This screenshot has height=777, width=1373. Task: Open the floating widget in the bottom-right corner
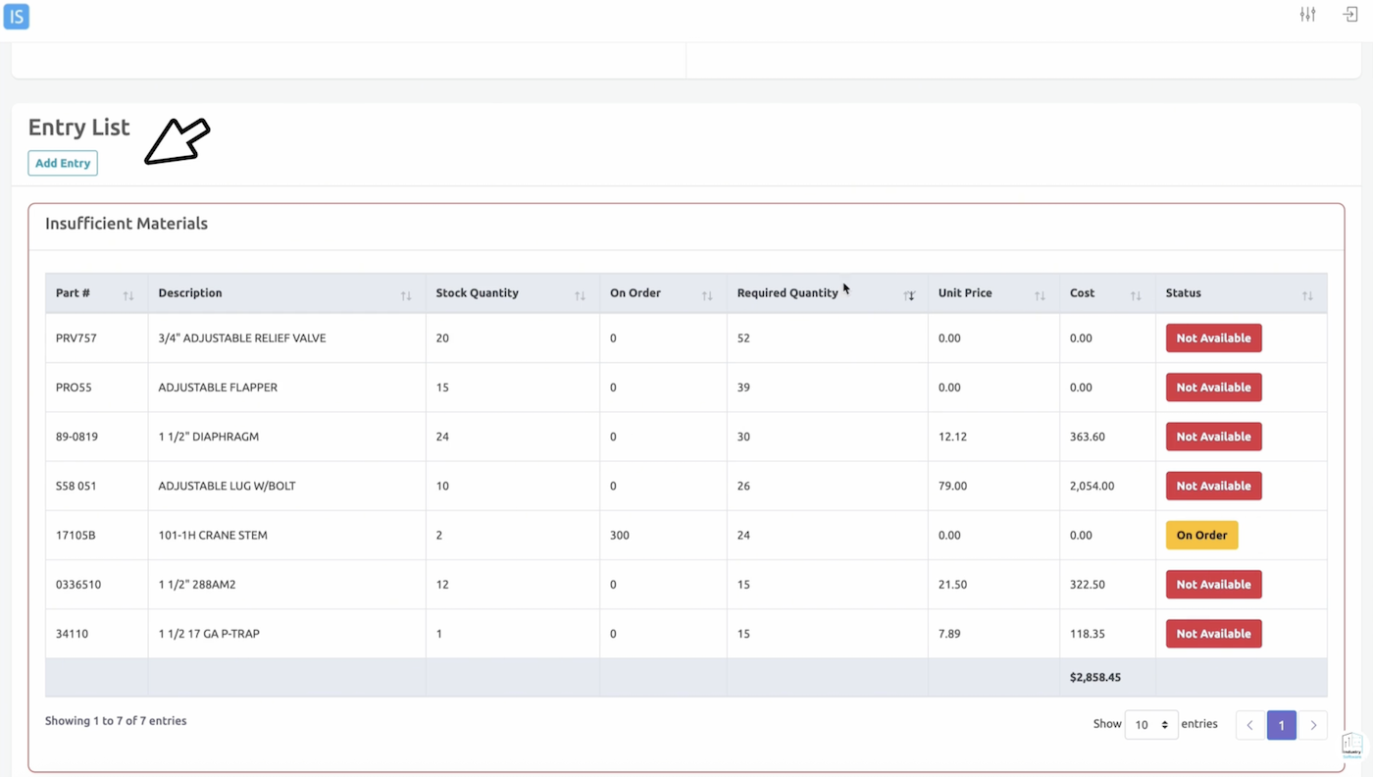pos(1351,745)
